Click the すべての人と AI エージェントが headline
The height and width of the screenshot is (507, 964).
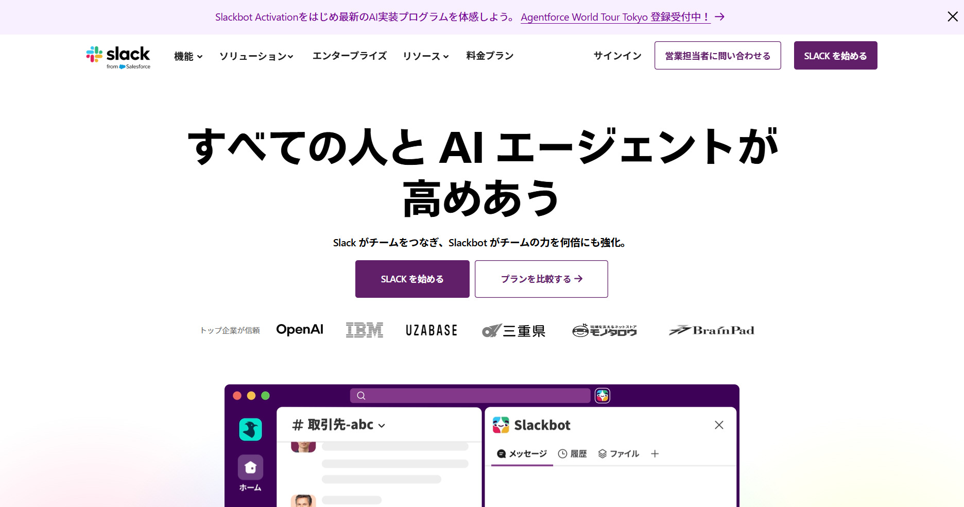(x=482, y=147)
